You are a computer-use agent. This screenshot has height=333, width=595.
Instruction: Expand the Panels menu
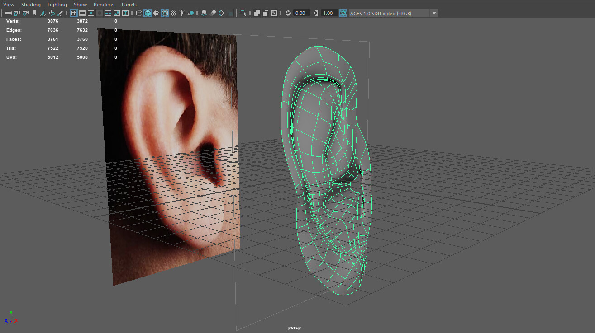point(129,5)
